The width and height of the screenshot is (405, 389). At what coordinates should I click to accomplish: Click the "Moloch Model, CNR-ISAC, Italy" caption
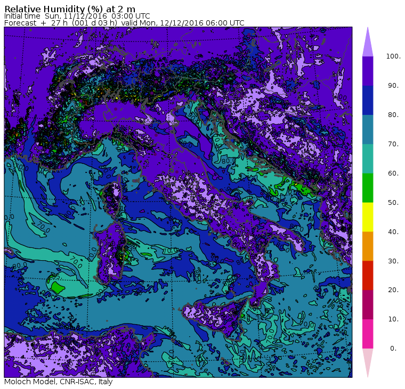(x=59, y=382)
